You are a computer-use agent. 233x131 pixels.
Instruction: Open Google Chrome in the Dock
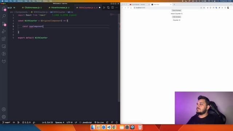tap(114, 127)
